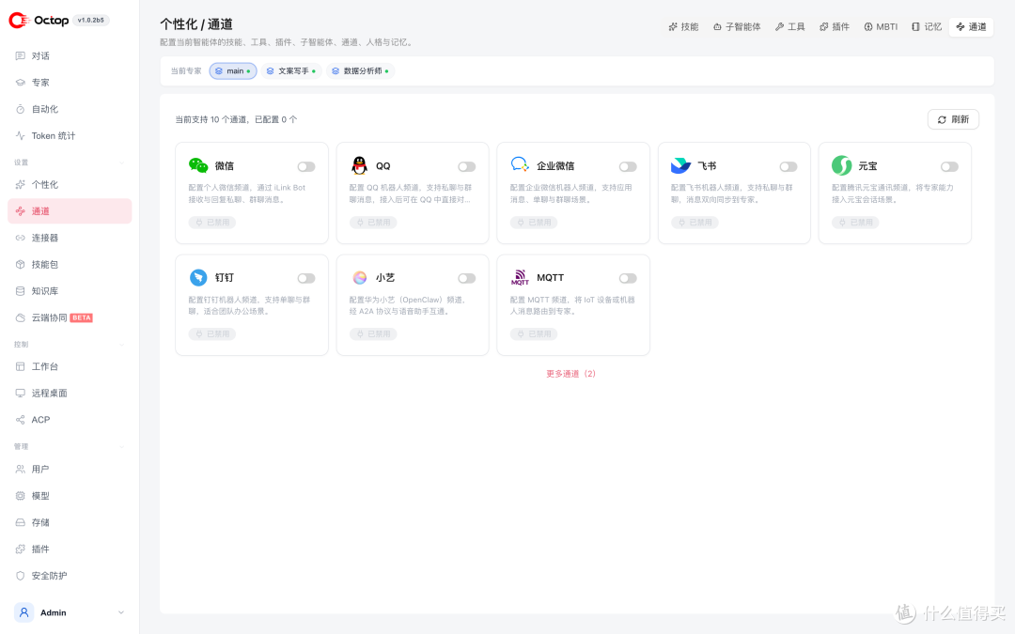Click the 小艺 channel logo
This screenshot has height=634, width=1015.
coord(359,277)
